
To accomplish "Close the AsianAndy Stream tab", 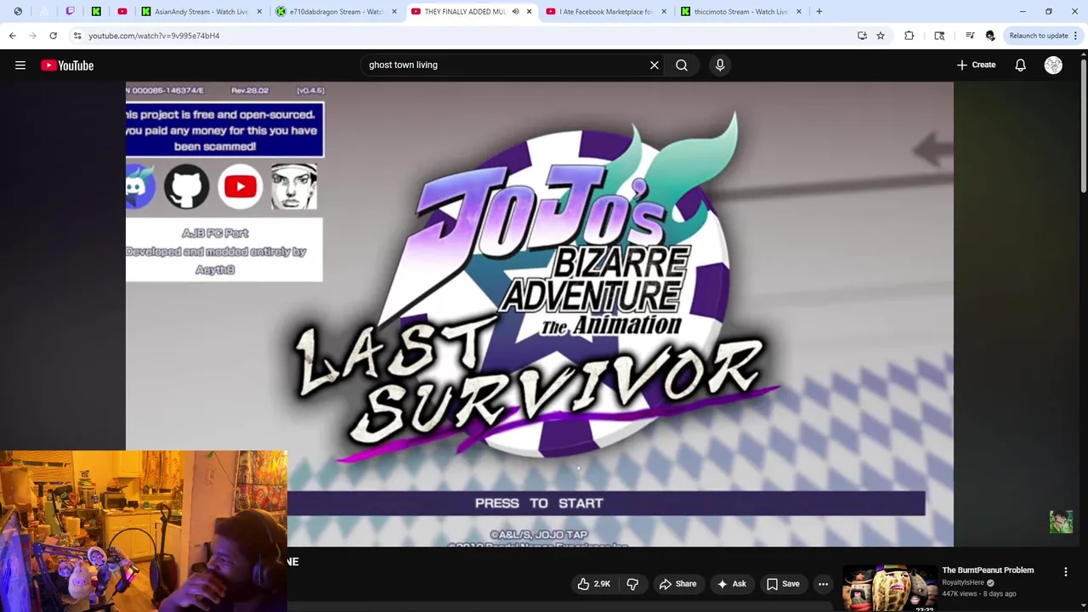I will coord(259,12).
